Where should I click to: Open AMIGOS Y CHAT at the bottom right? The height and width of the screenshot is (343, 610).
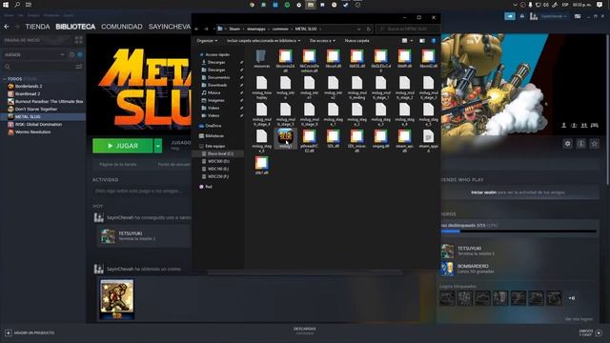pyautogui.click(x=590, y=333)
